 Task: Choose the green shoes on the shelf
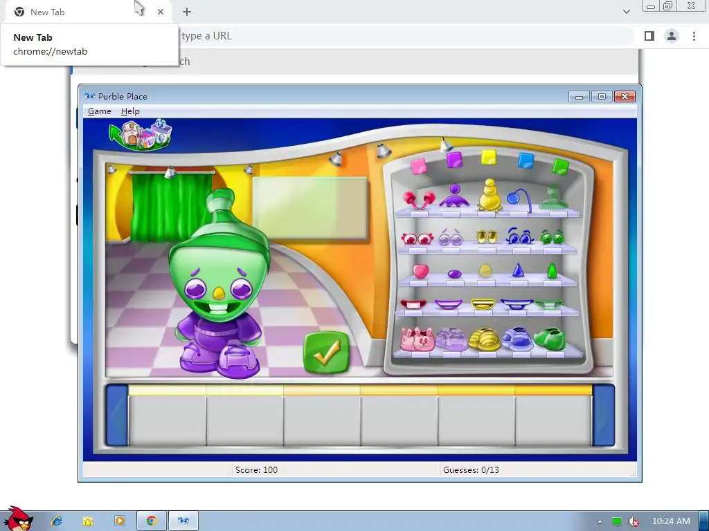pyautogui.click(x=549, y=339)
